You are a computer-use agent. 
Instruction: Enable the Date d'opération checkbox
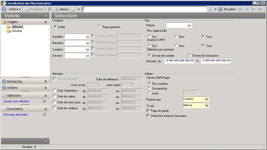[54, 90]
